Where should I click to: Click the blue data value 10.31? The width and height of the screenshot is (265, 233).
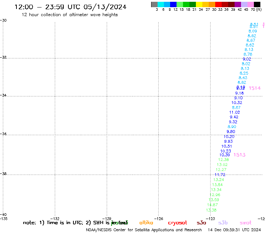tap(227, 146)
